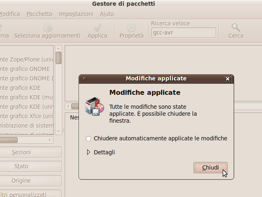Screen dimensions: 262x197
Task: Open the Impostazioni menu
Action: point(76,14)
